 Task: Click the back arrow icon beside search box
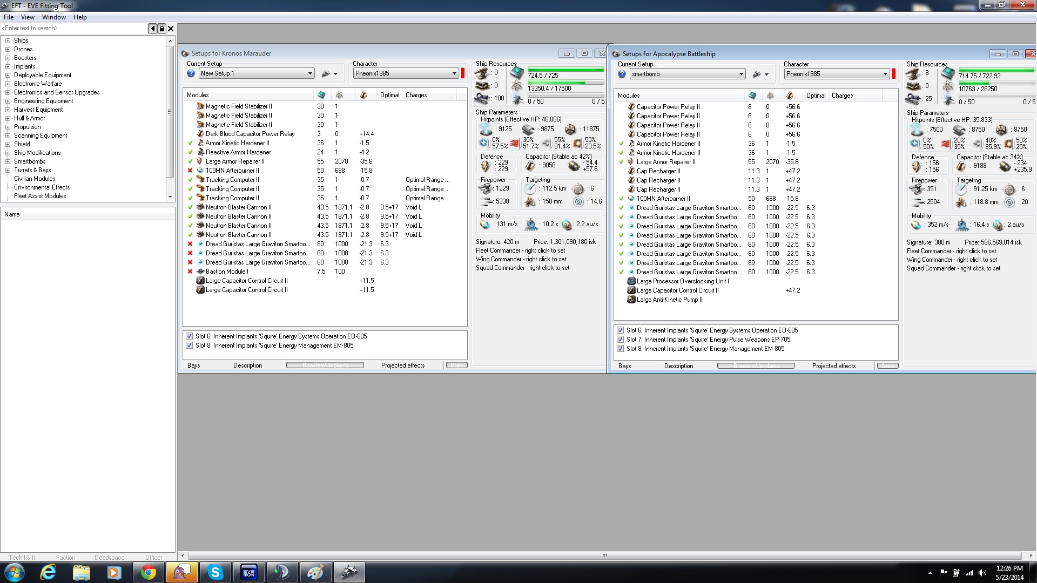[x=153, y=29]
